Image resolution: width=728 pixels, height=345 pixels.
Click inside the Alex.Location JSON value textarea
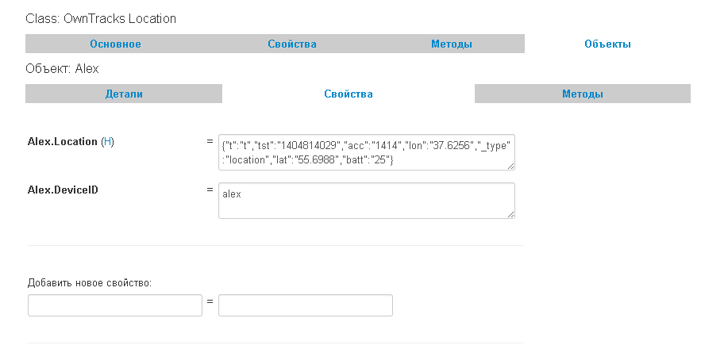[367, 152]
